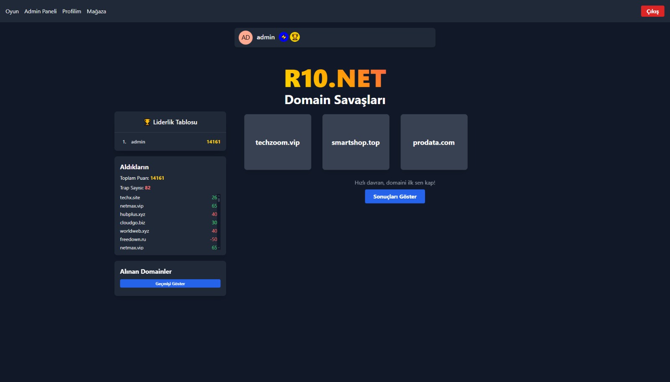The image size is (670, 382).
Task: Click the Alınan Domainler heading
Action: (x=146, y=271)
